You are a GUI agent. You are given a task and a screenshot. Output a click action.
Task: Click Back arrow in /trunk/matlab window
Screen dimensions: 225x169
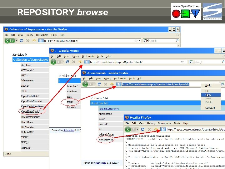coord(85,84)
